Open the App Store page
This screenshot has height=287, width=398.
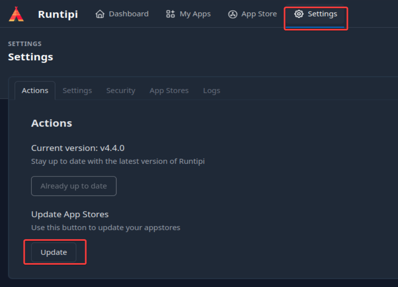click(x=253, y=14)
